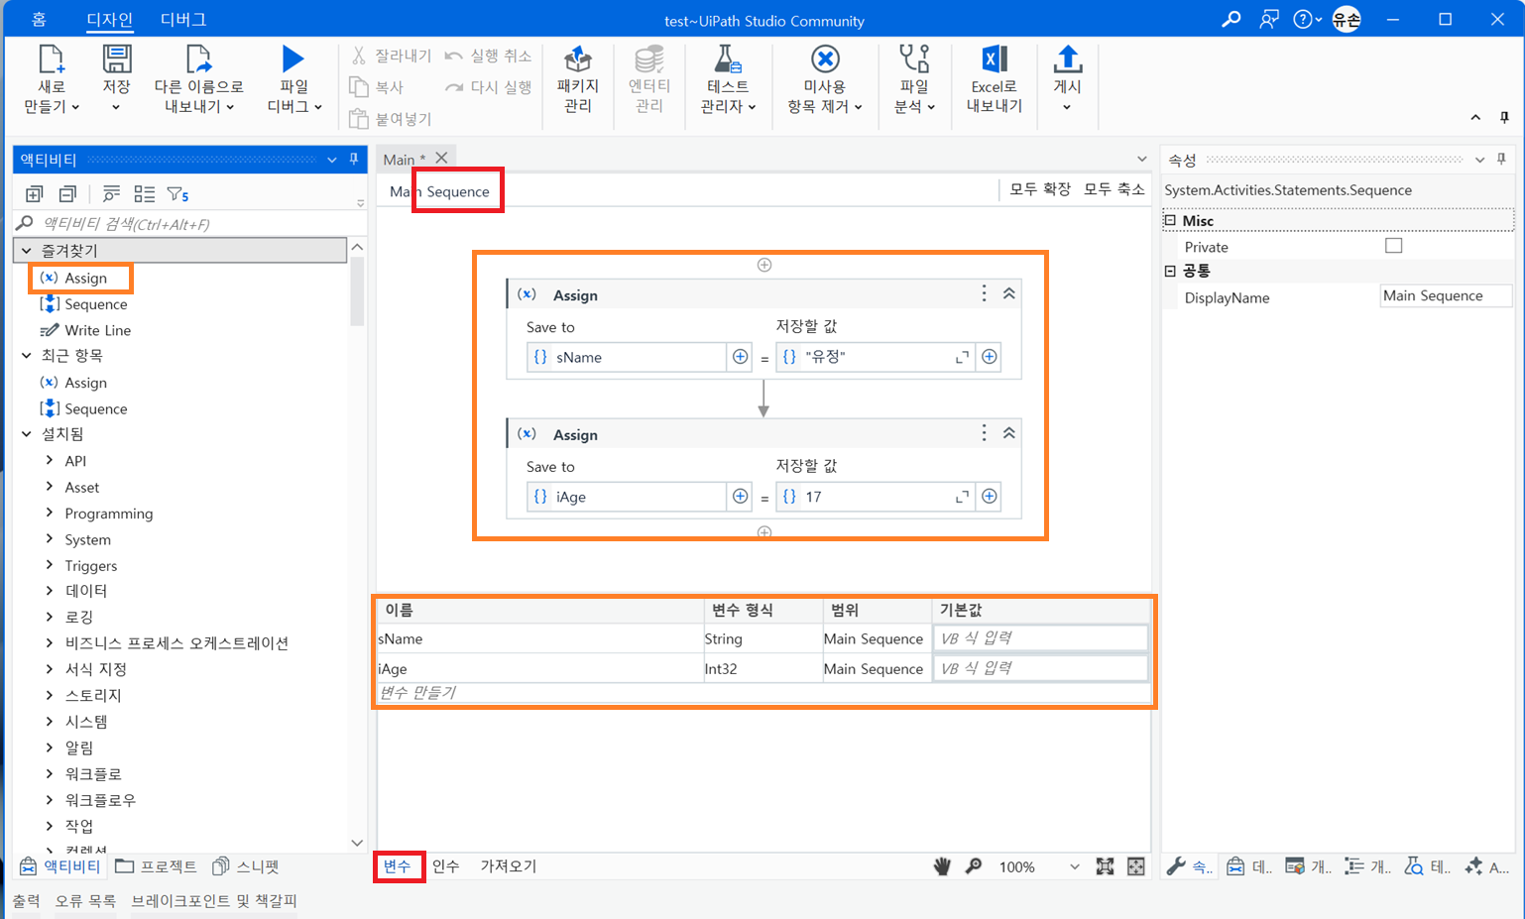Click collapse all icon in activities panel
Screen dimensions: 1525x919
67,194
